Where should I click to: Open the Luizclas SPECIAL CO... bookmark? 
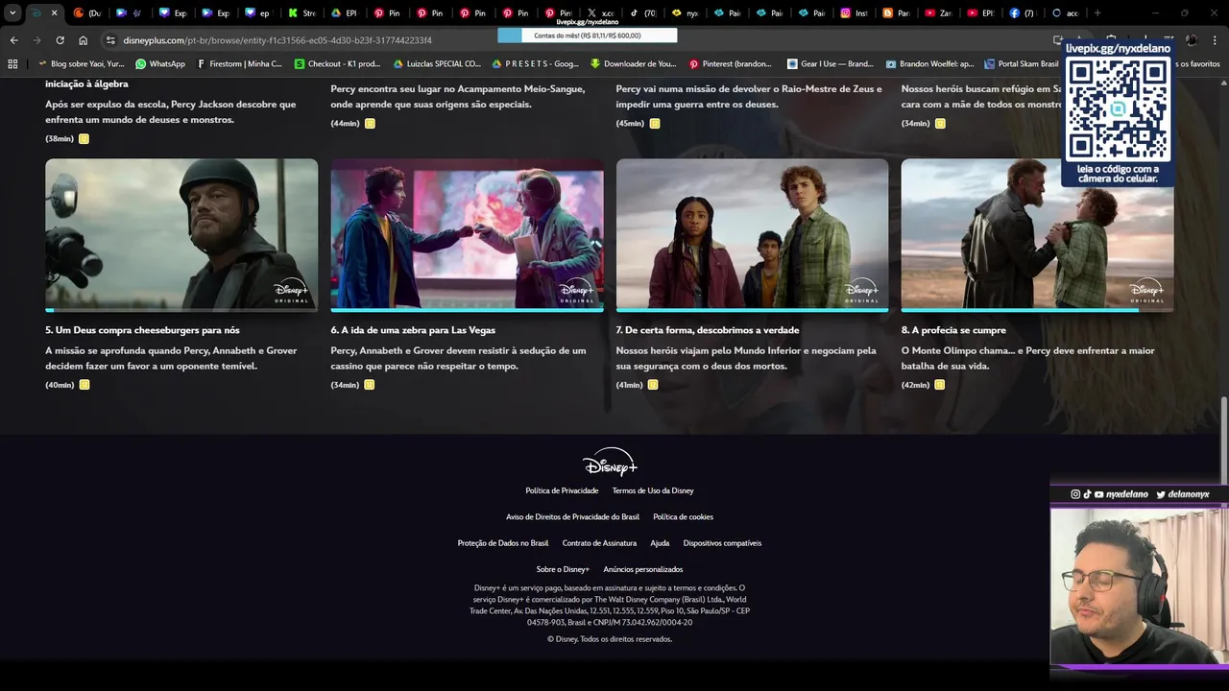[x=437, y=63]
